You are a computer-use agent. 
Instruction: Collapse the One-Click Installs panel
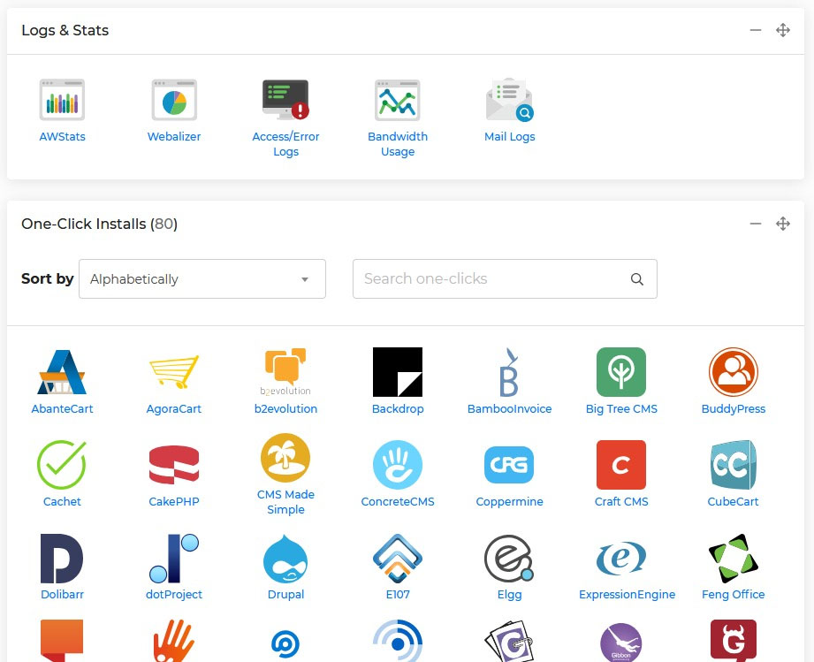[756, 224]
